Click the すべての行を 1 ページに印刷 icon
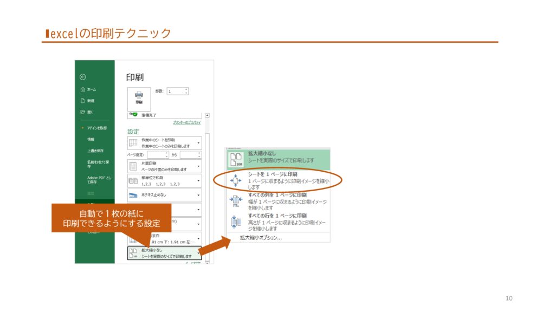 236,221
